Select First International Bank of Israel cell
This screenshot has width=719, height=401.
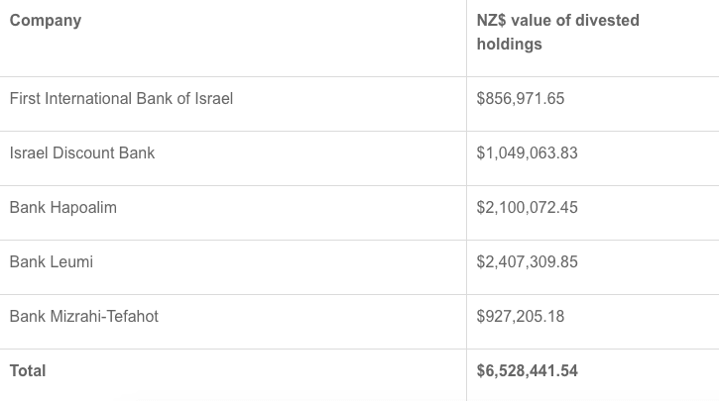tap(121, 99)
